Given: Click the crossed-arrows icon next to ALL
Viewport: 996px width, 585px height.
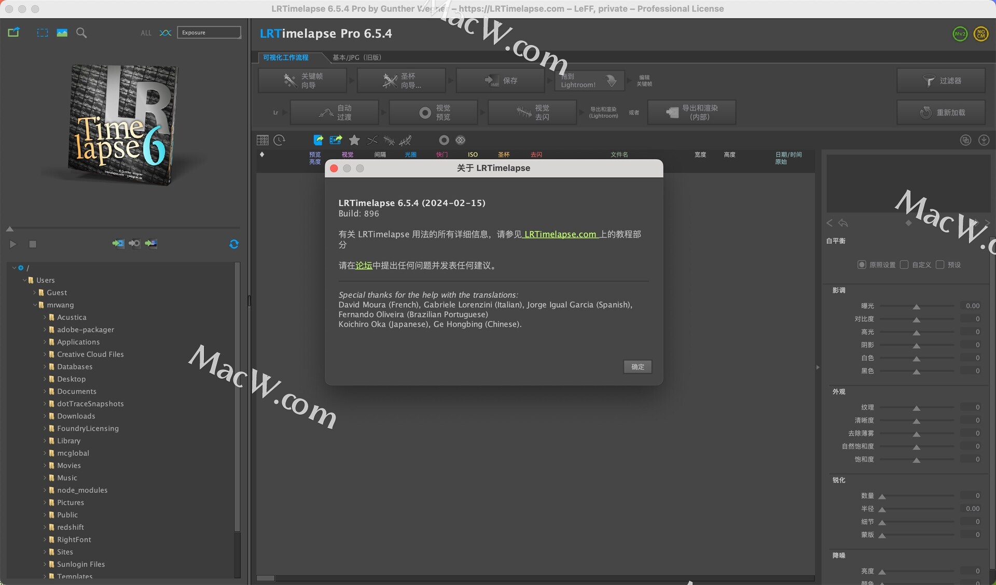Looking at the screenshot, I should [165, 33].
